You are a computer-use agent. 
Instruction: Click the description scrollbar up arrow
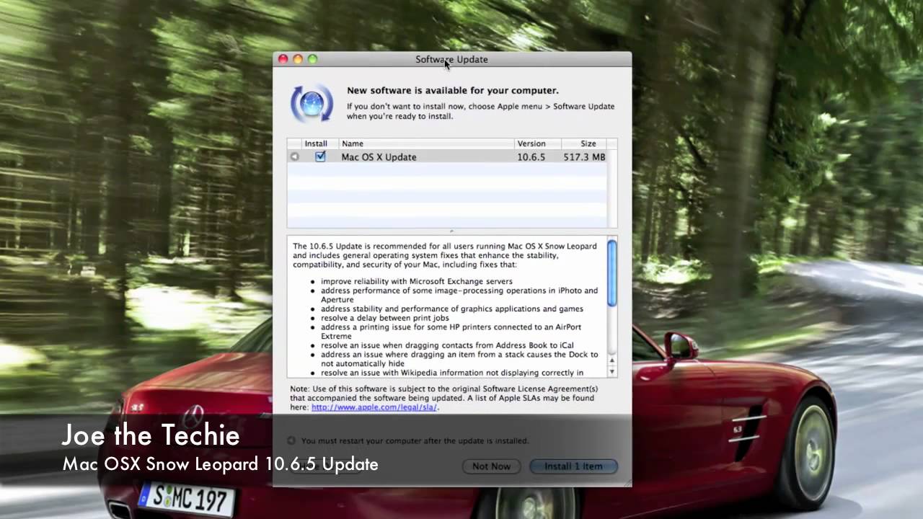tap(612, 361)
